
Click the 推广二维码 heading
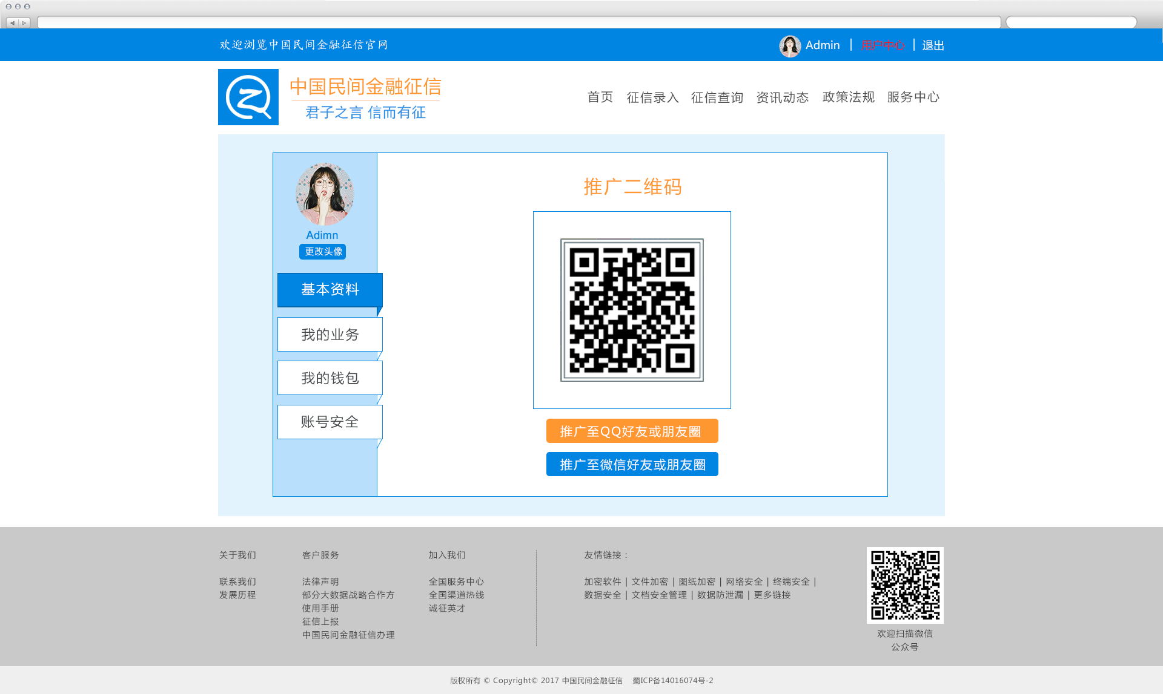point(632,186)
